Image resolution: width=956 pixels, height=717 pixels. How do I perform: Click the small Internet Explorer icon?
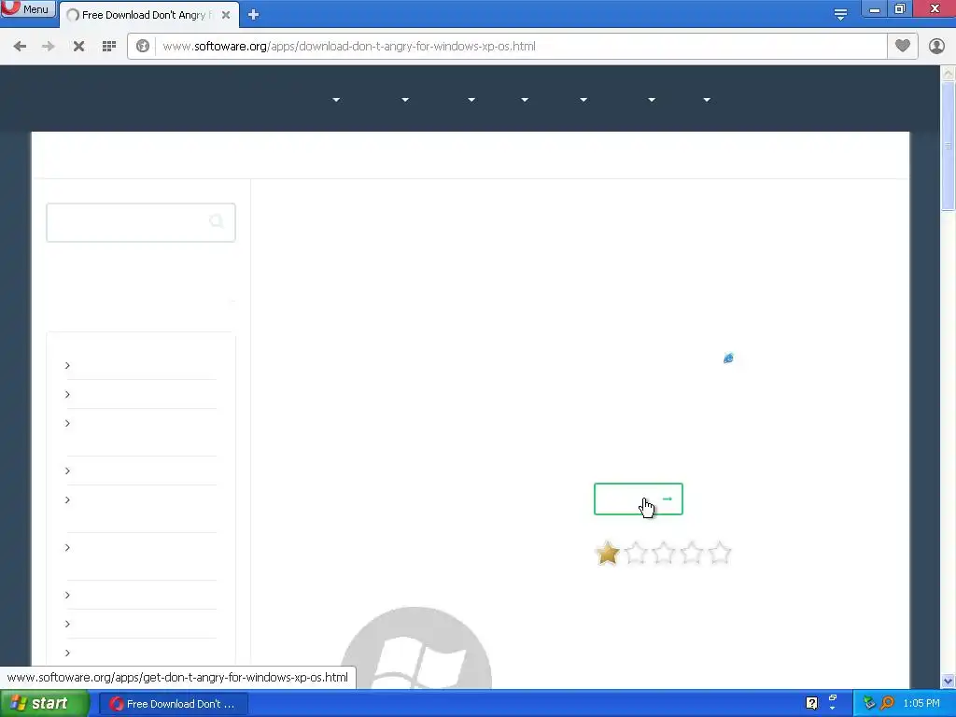tap(728, 358)
